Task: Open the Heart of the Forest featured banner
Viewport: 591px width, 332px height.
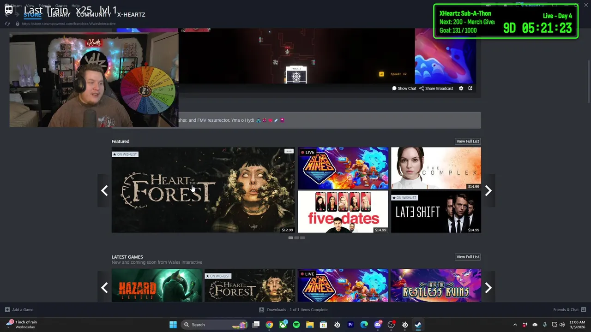Action: coord(203,190)
